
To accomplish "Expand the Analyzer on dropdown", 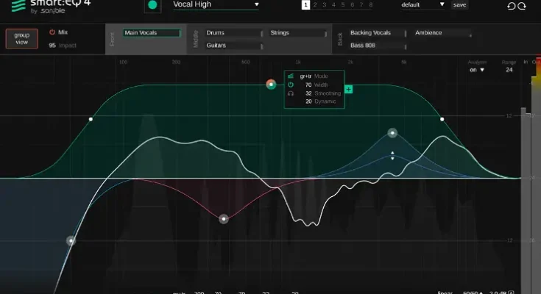I will [477, 71].
